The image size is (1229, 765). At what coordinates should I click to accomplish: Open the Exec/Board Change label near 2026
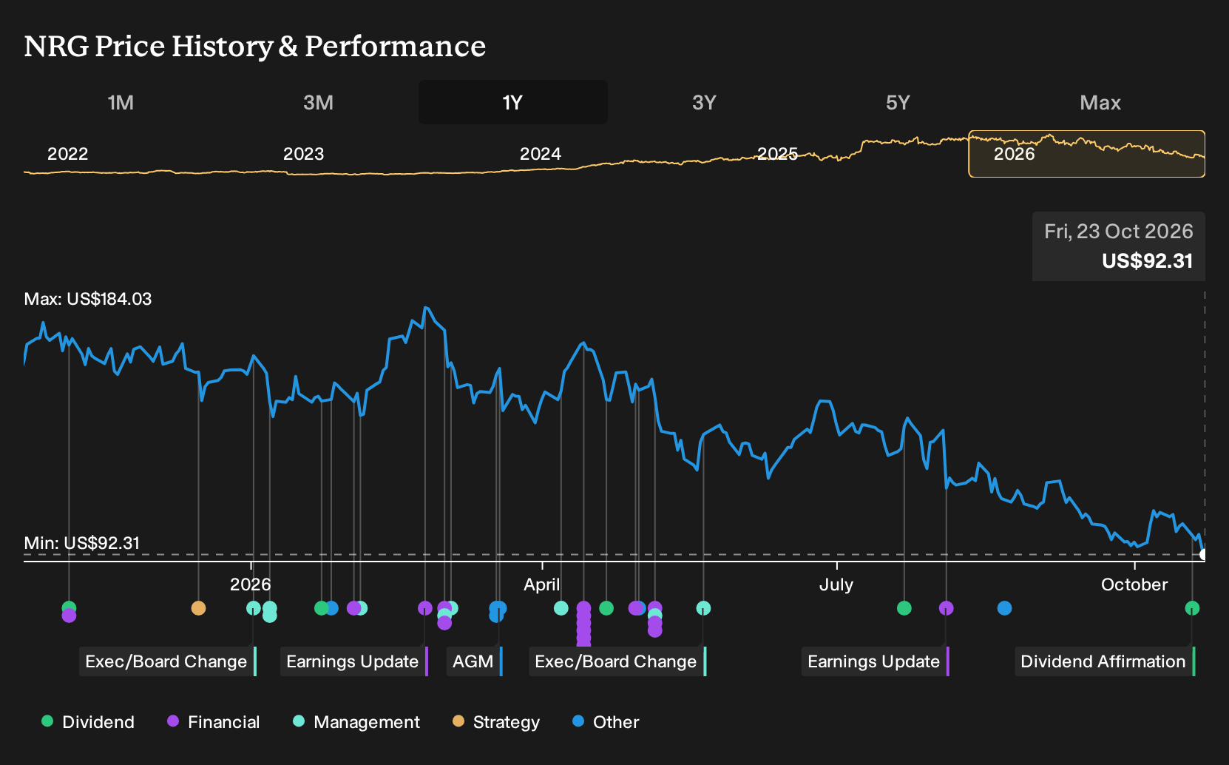click(168, 661)
